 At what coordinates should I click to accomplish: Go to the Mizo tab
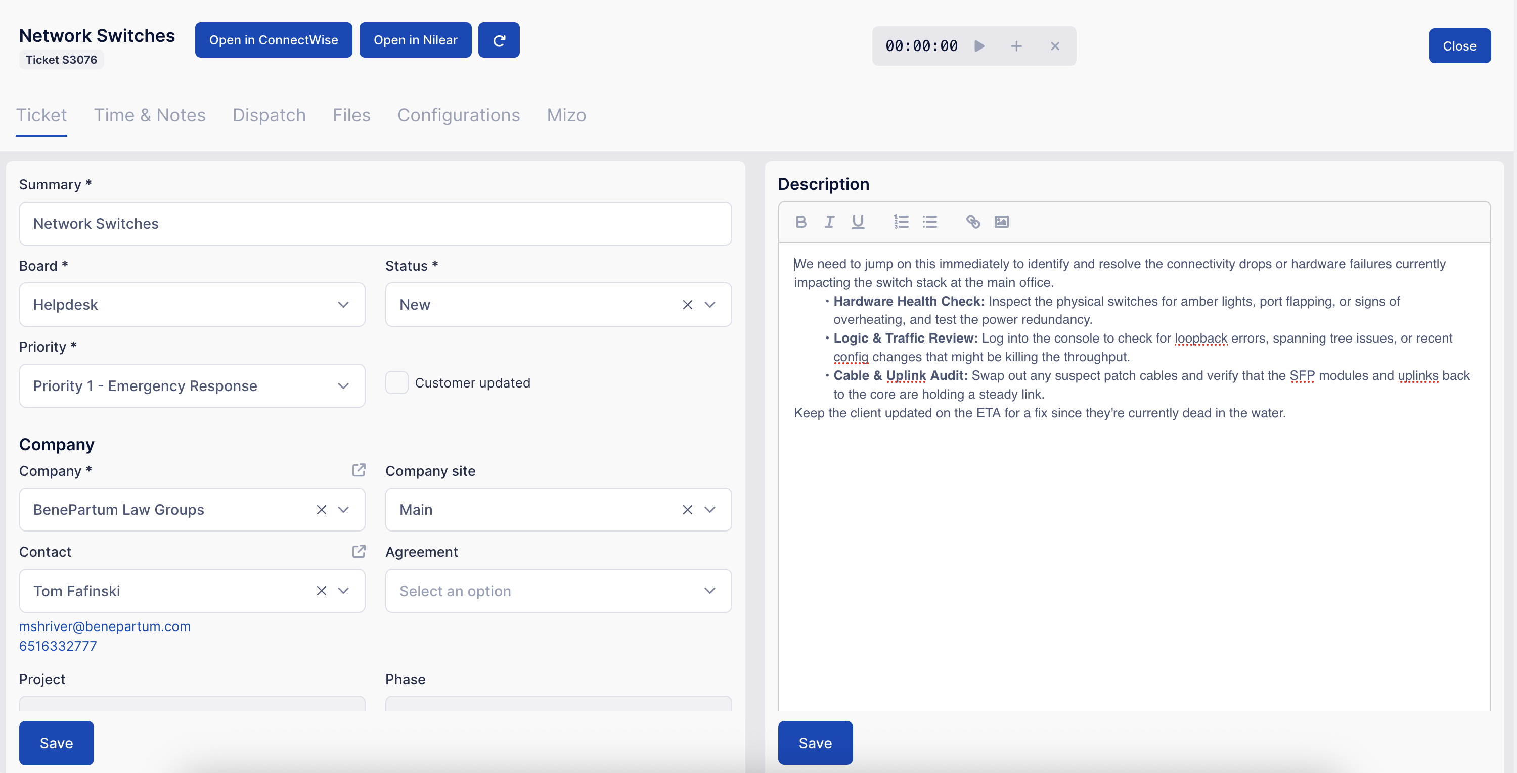point(566,115)
